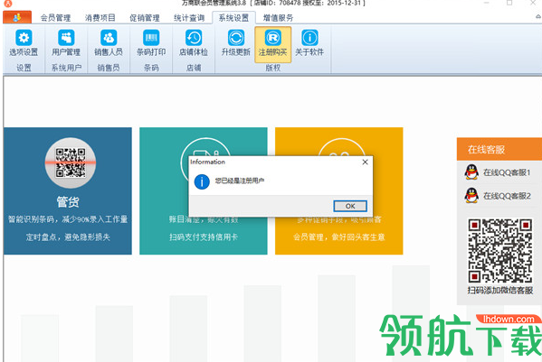Select the 系统设置 tab
The height and width of the screenshot is (362, 542).
[233, 17]
